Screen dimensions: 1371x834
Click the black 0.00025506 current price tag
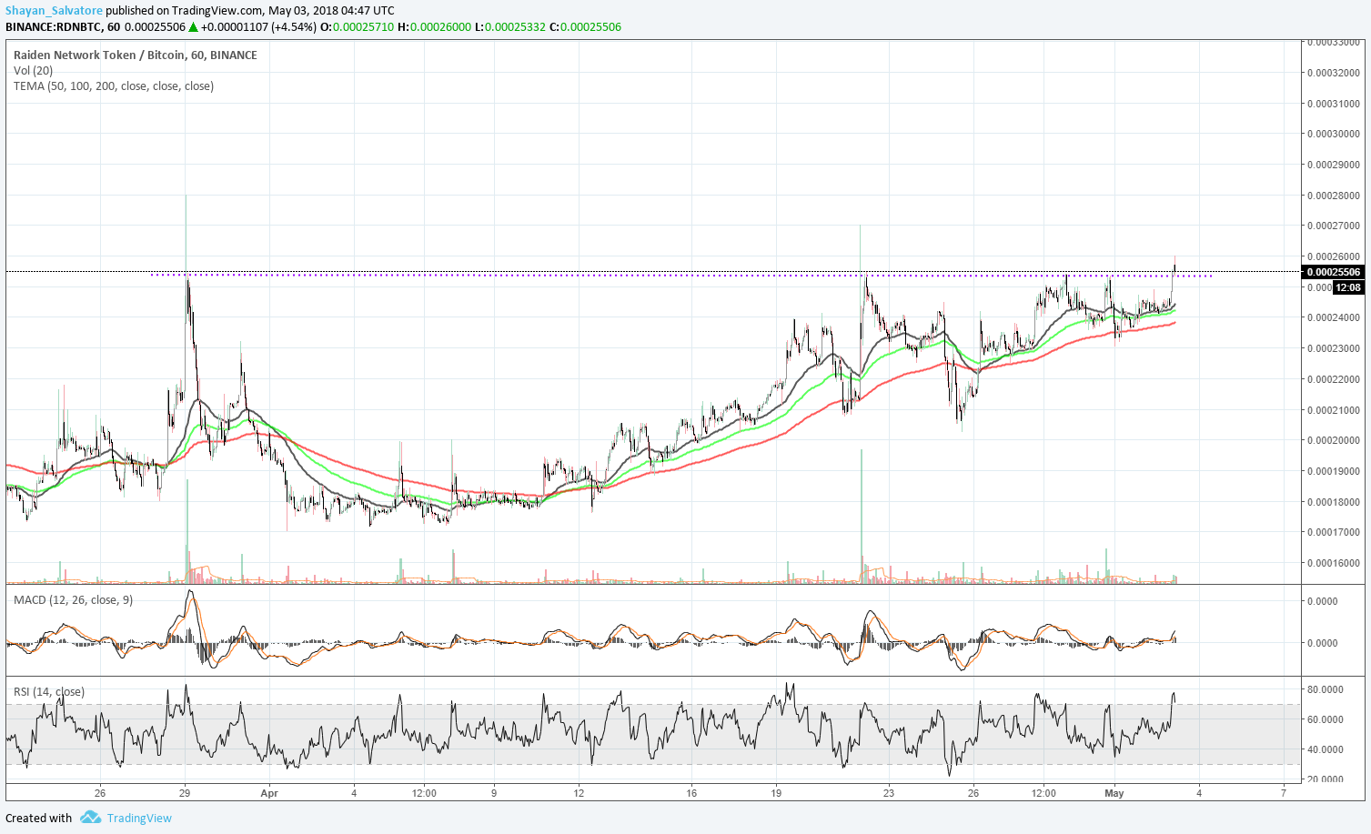click(x=1334, y=272)
